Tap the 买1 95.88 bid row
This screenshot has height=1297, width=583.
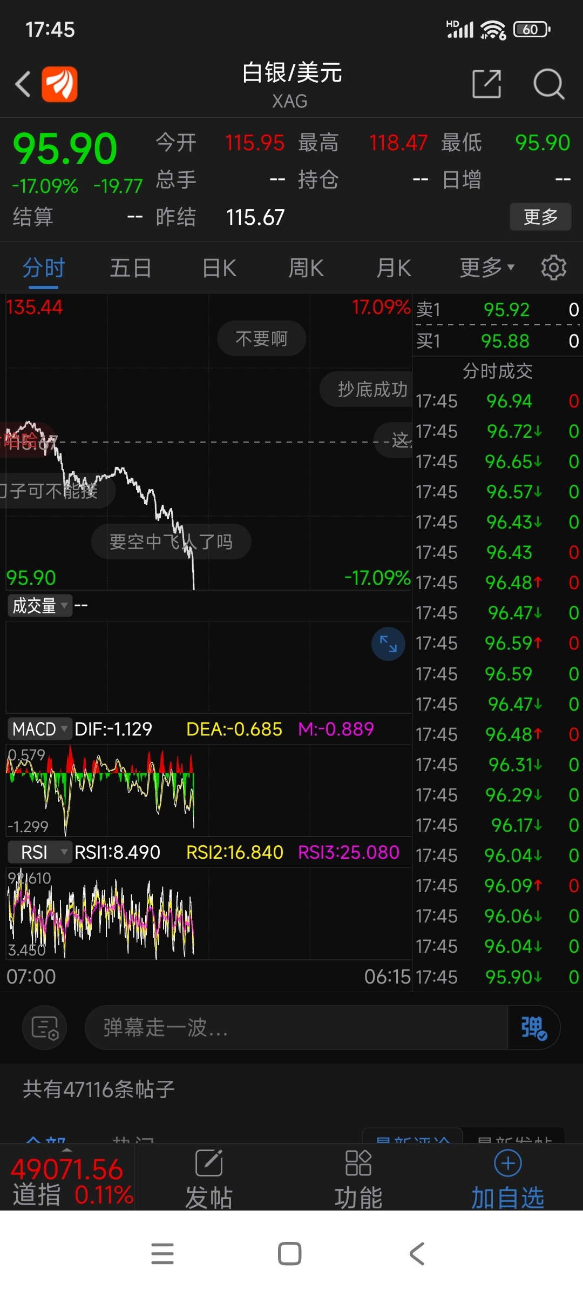tap(497, 341)
